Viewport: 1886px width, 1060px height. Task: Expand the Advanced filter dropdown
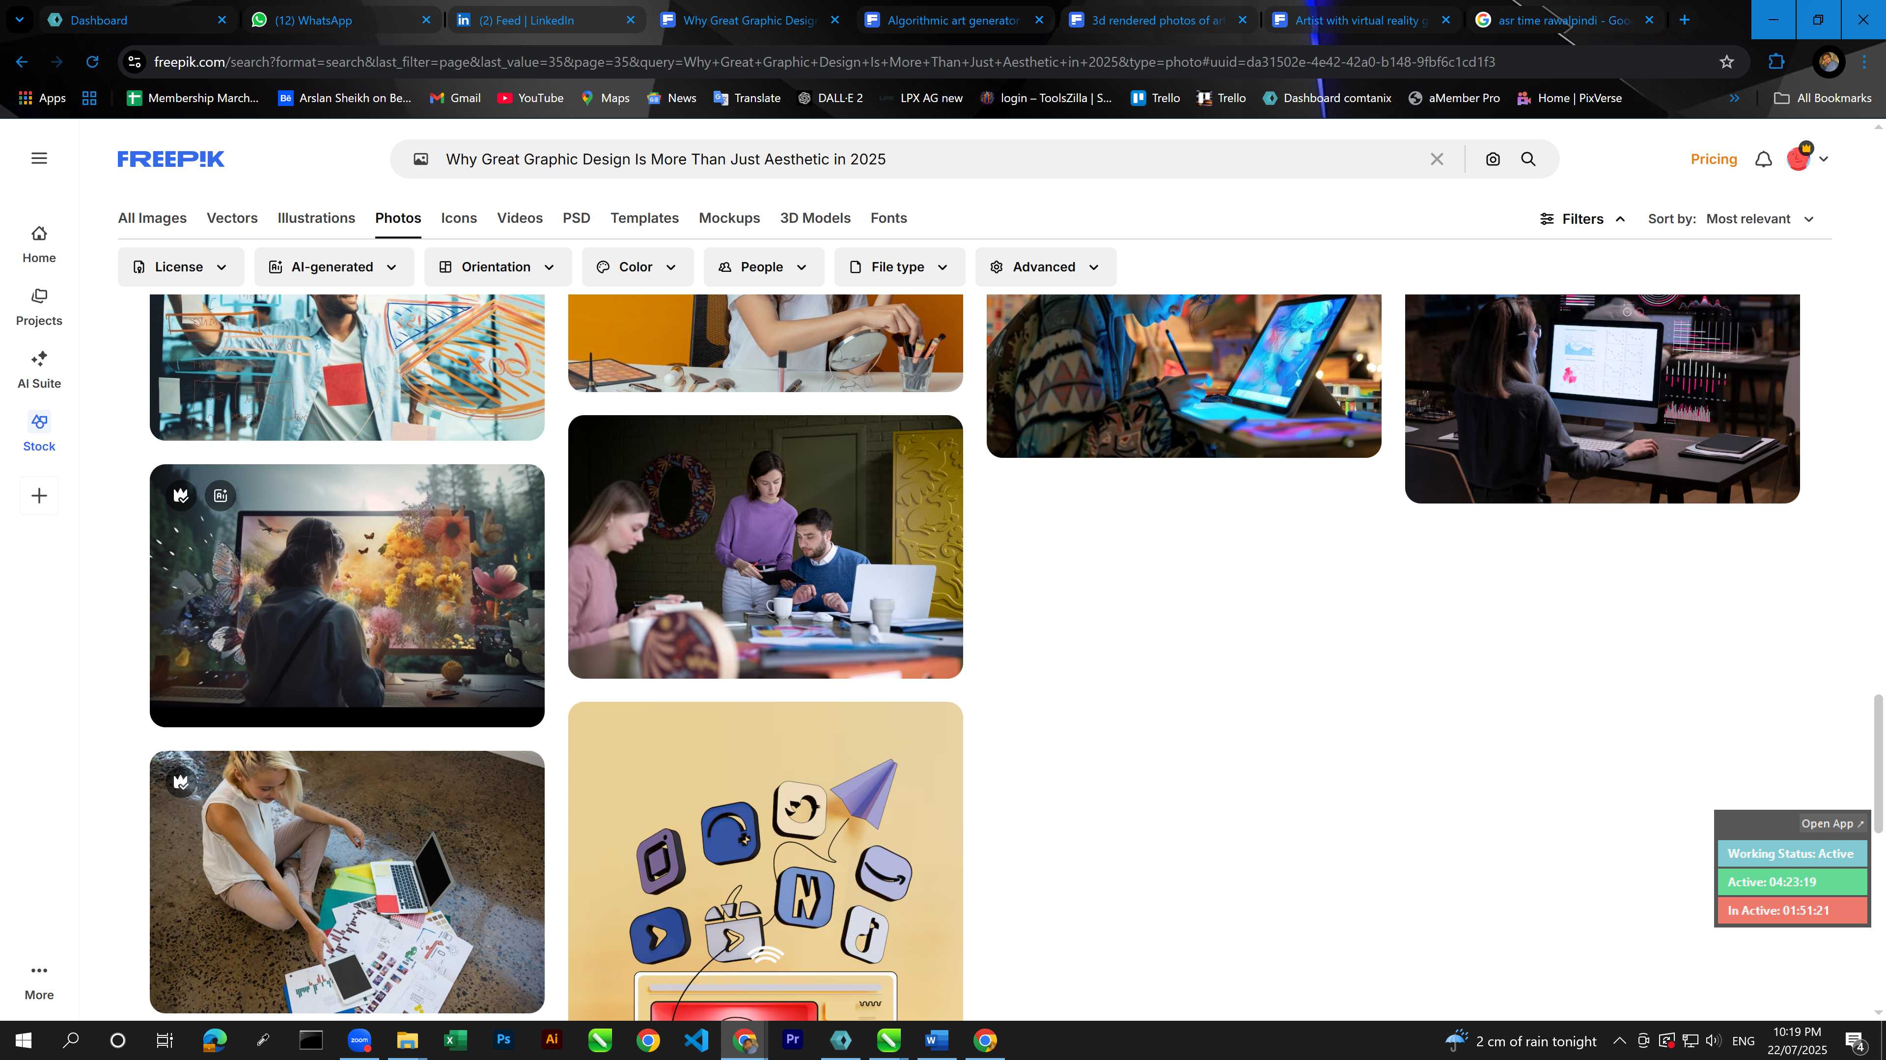[x=1046, y=267]
